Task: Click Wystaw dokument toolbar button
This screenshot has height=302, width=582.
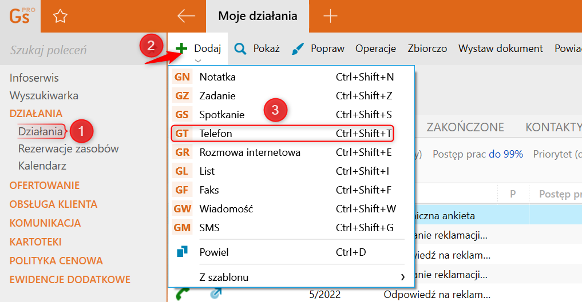Action: tap(500, 49)
